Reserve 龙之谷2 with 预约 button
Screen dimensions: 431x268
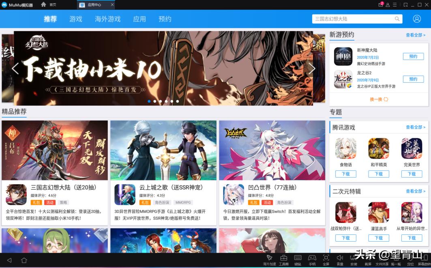tap(413, 79)
